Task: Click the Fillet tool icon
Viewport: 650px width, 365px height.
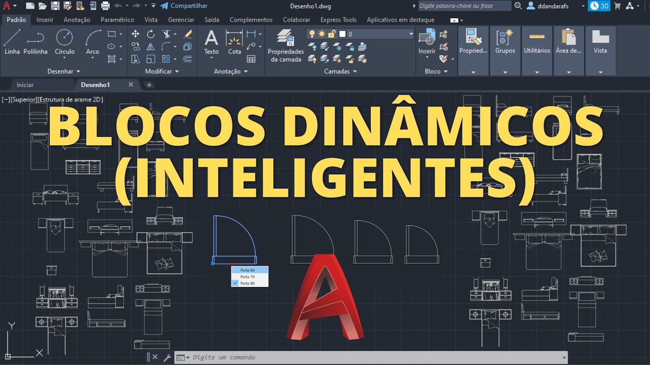Action: [x=166, y=47]
